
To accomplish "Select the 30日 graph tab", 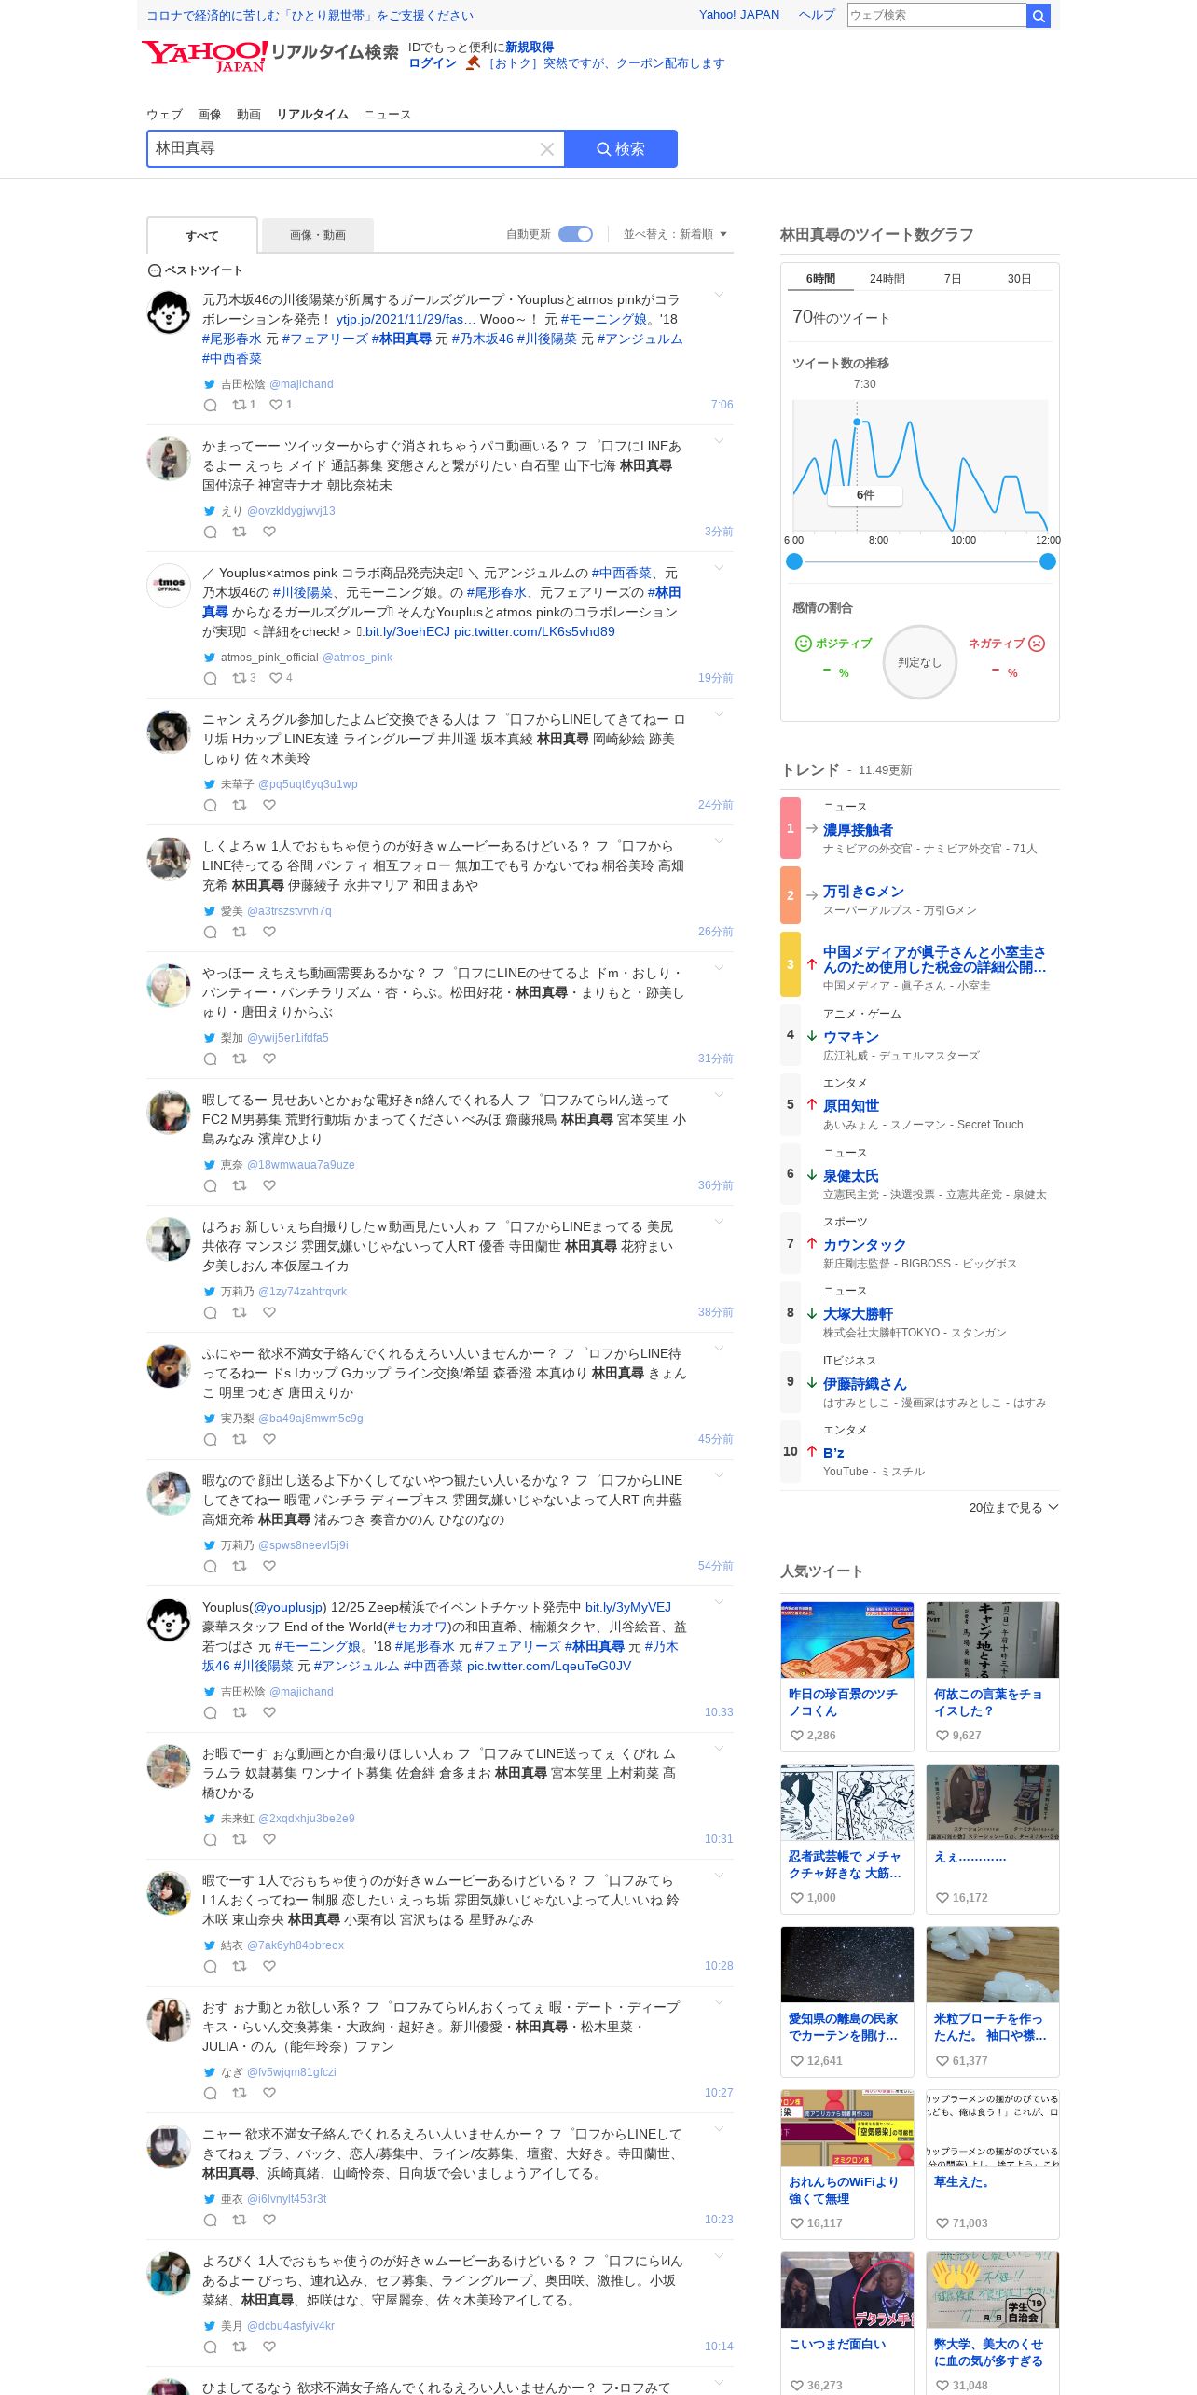I will click(1019, 279).
